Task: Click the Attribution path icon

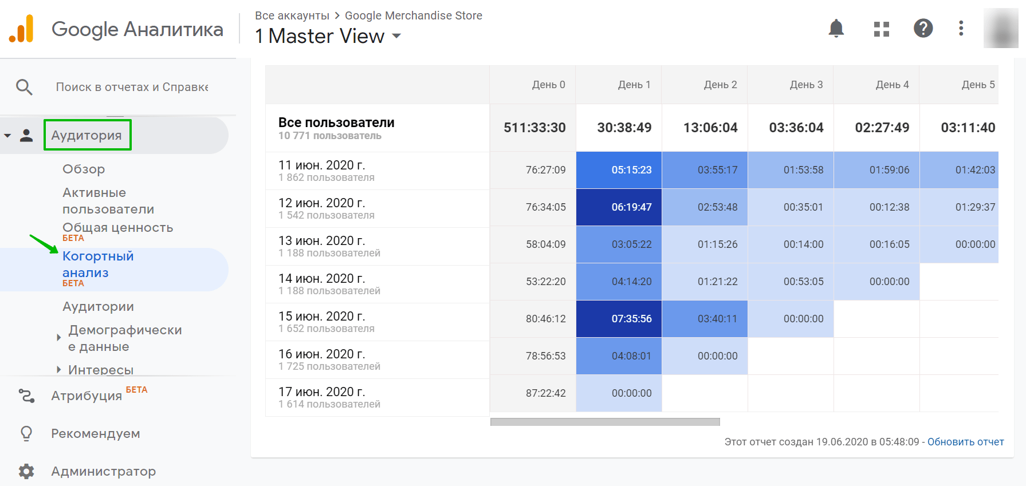Action: point(26,396)
